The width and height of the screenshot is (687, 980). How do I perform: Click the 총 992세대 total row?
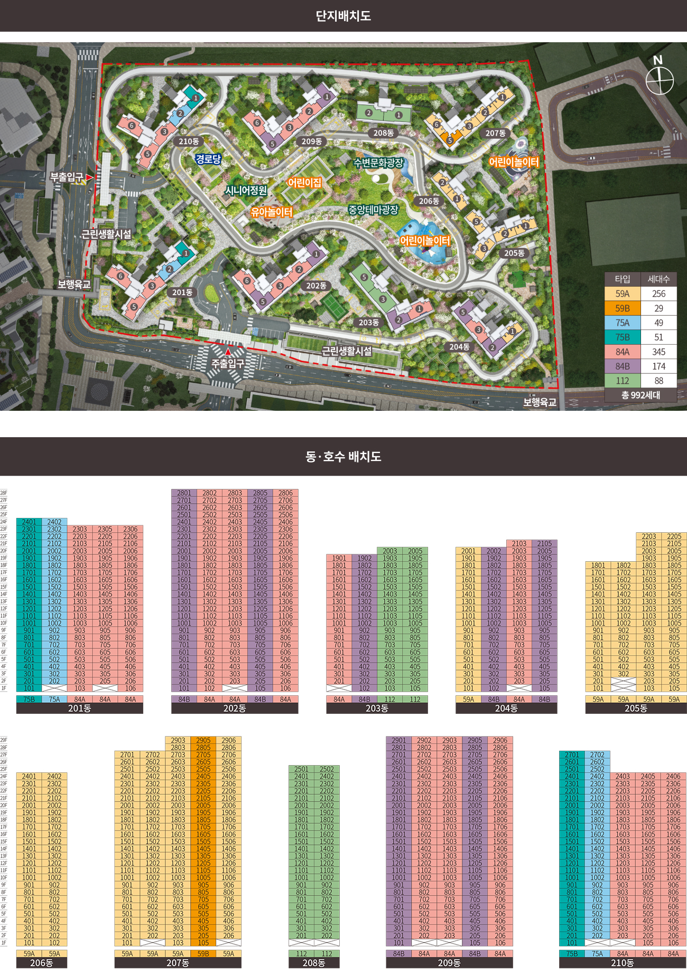[640, 395]
